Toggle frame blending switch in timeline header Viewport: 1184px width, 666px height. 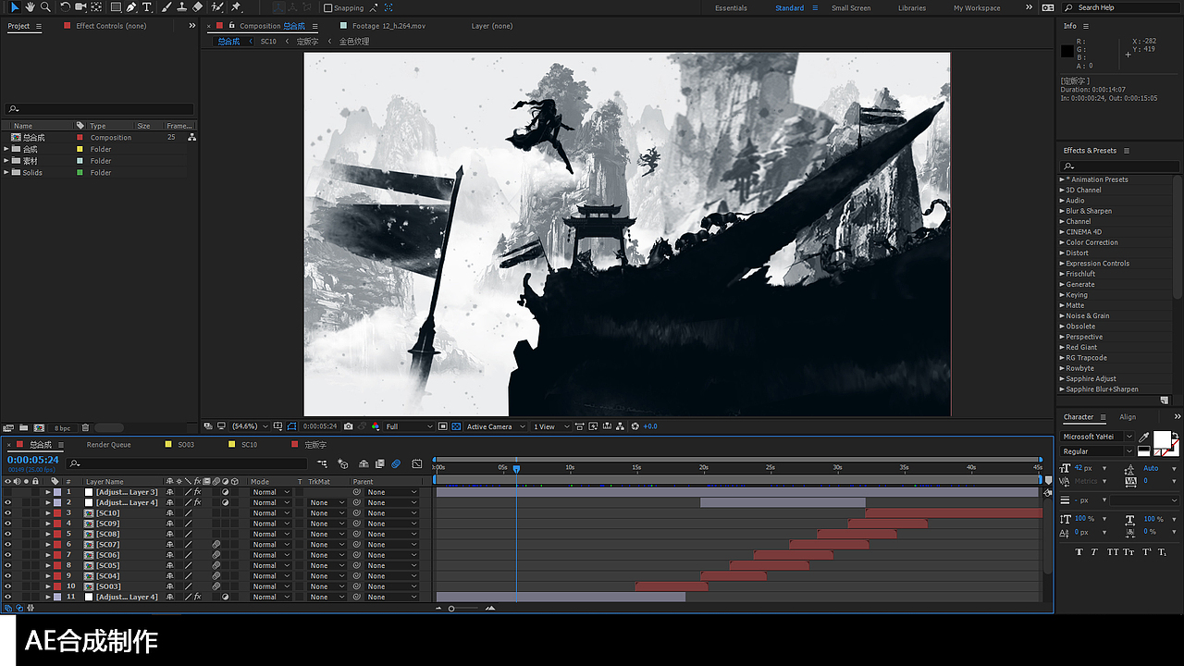coord(379,463)
